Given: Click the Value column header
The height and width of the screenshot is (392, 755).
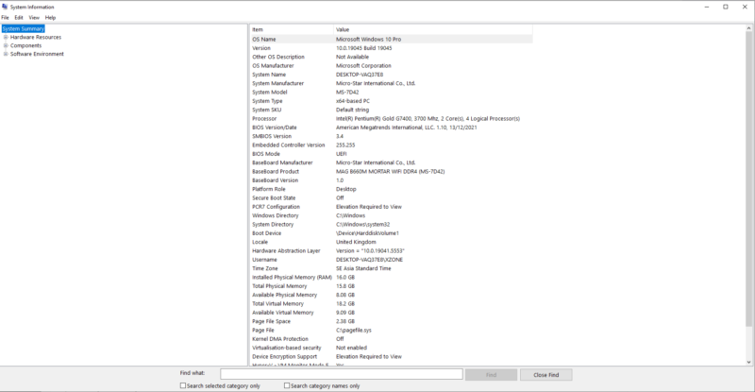Looking at the screenshot, I should coord(433,29).
